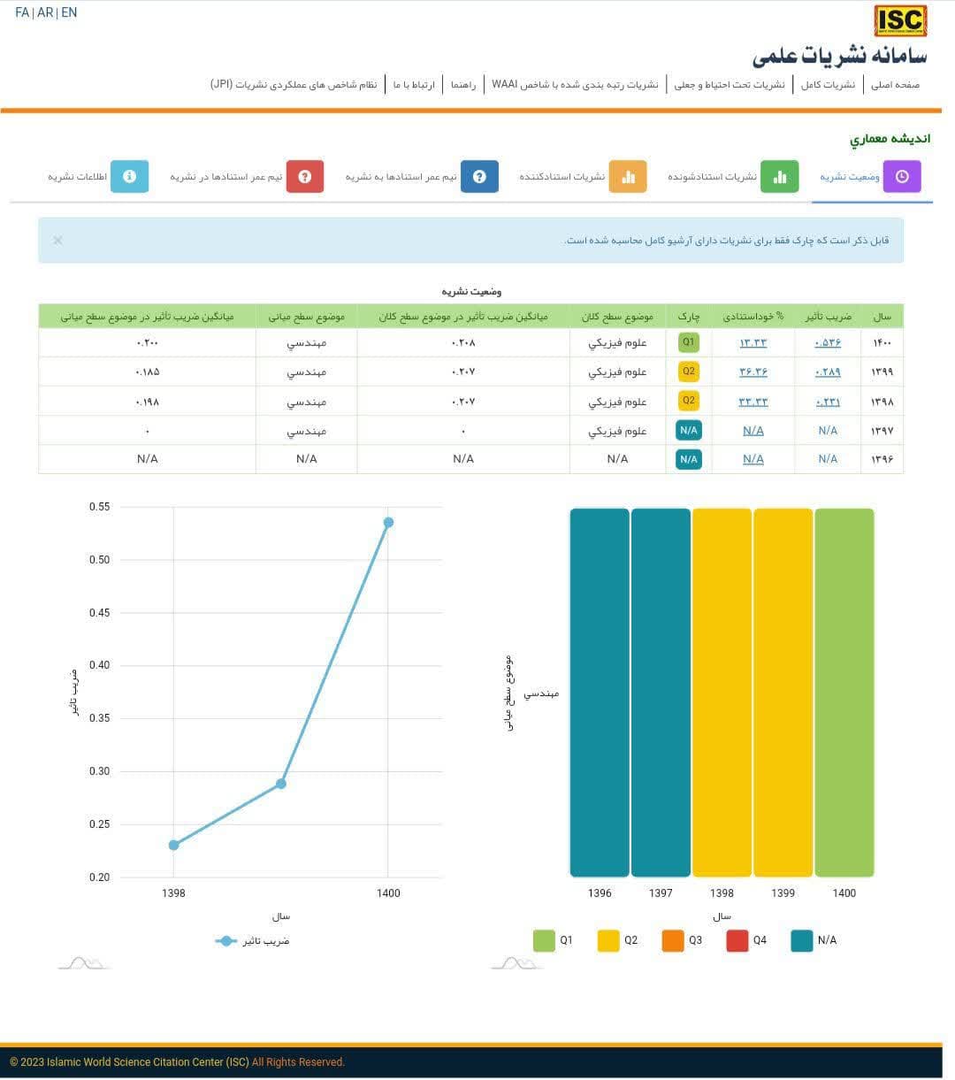Open the home page menu item
The width and height of the screenshot is (955, 1080).
pyautogui.click(x=895, y=85)
